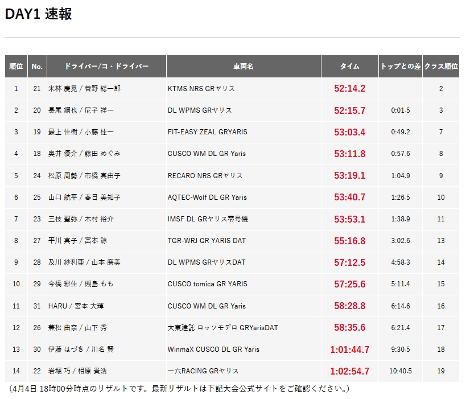Click the gap value 1:26.5

click(401, 198)
